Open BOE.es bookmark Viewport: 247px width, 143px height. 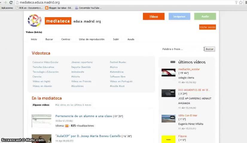tap(29, 8)
